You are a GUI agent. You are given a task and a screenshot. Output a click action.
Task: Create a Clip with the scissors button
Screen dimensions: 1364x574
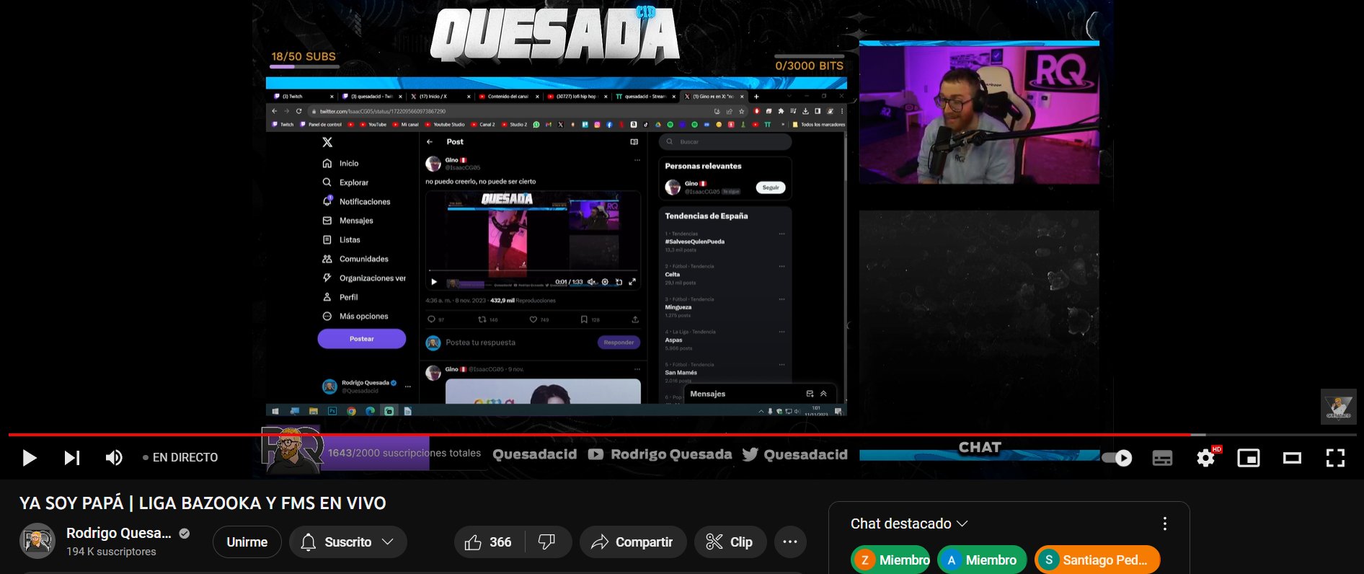tap(730, 542)
